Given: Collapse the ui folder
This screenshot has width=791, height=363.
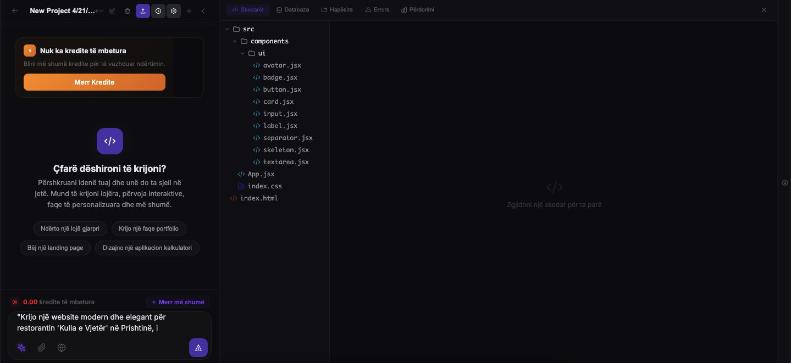Looking at the screenshot, I should coord(242,53).
